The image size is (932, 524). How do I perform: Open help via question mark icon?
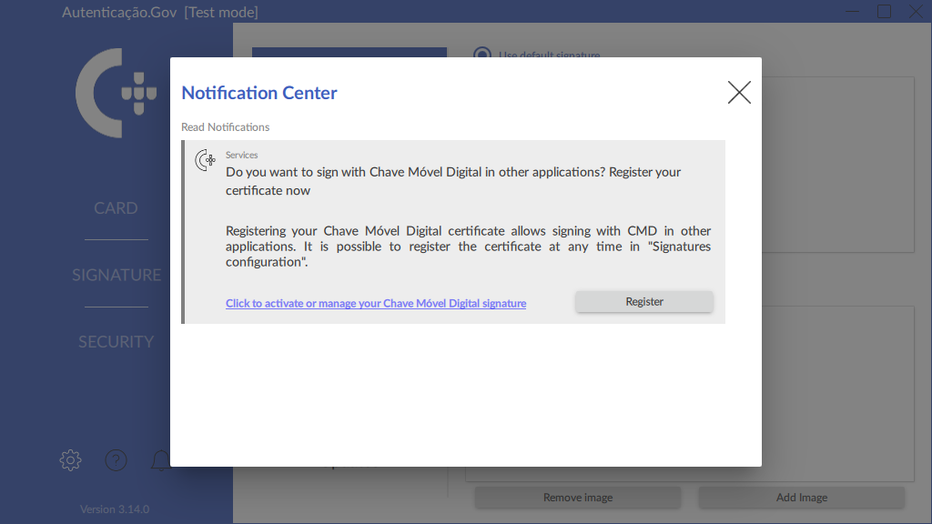tap(116, 460)
